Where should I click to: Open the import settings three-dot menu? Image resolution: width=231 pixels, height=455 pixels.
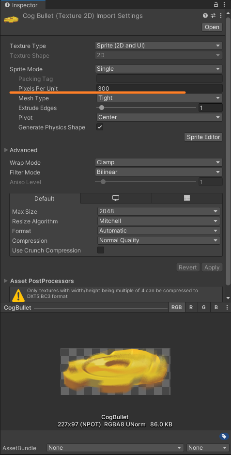[x=221, y=16]
